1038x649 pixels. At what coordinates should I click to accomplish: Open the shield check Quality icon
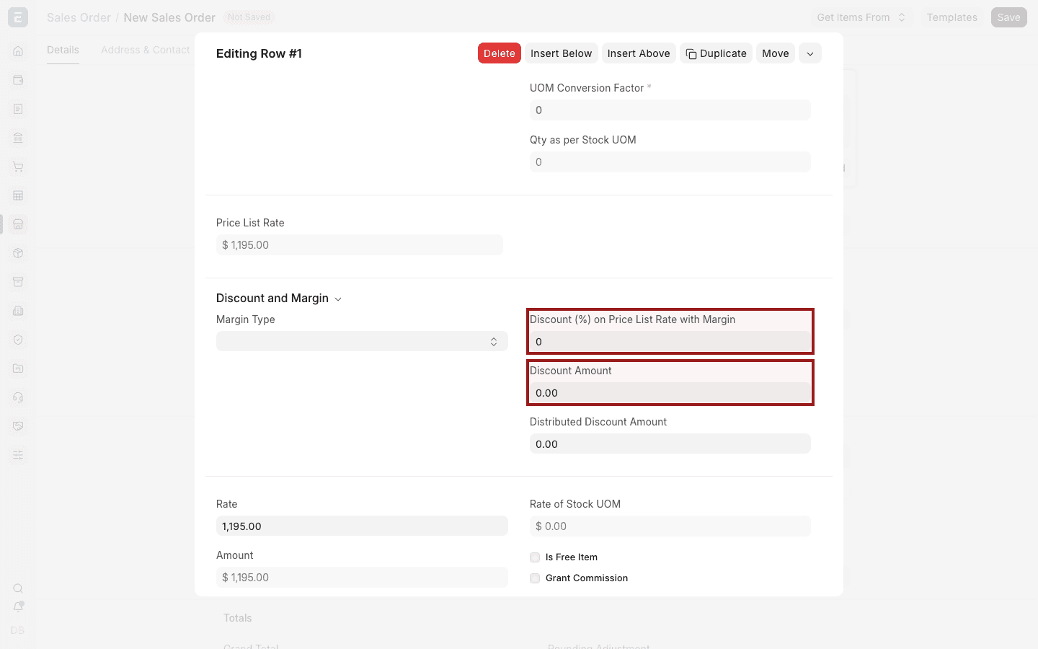(x=18, y=340)
